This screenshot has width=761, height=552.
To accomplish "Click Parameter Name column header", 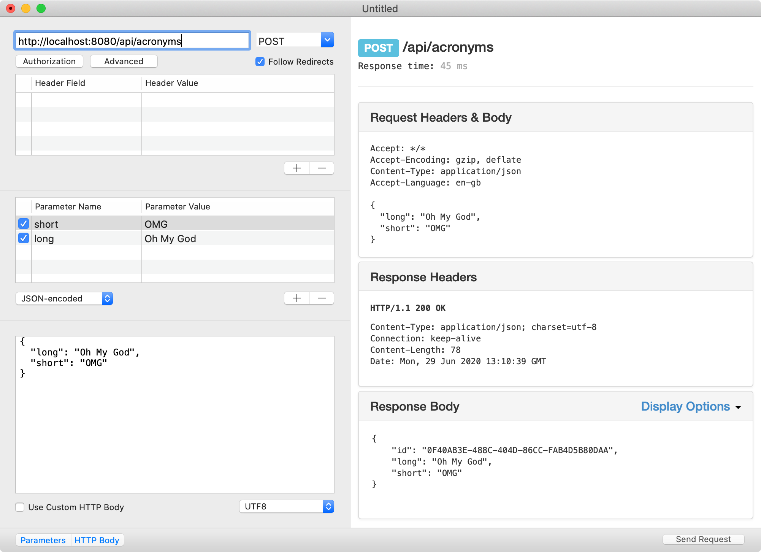I will pos(87,206).
